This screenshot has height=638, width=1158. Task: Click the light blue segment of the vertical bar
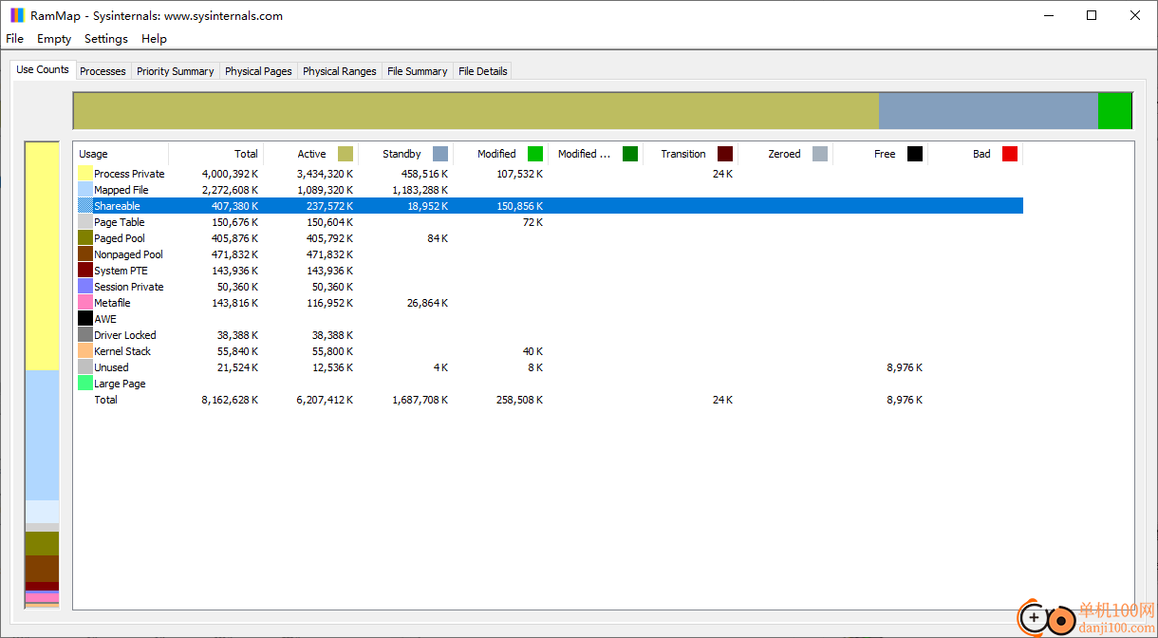point(42,435)
